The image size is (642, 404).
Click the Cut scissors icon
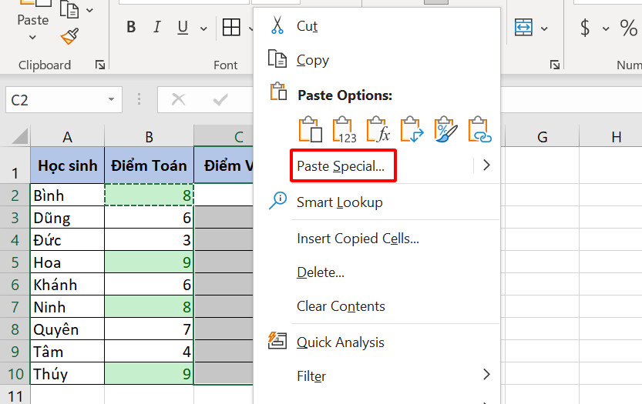pos(277,25)
